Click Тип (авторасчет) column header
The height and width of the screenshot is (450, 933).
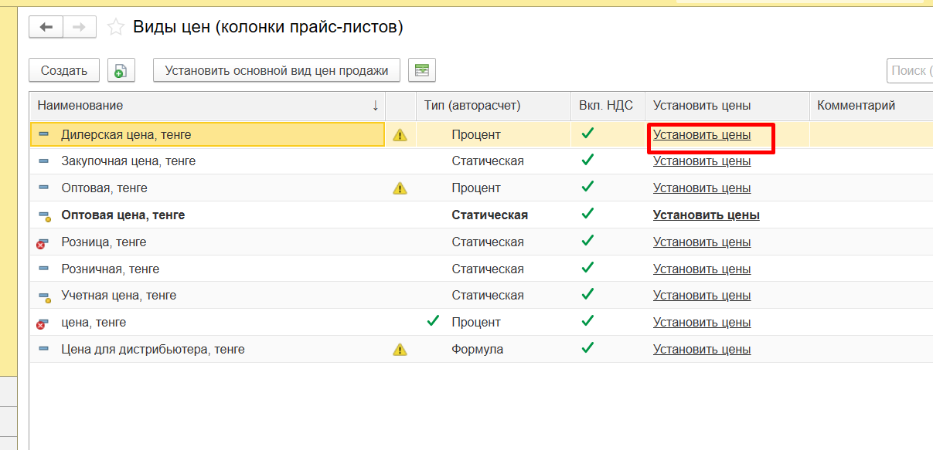tap(472, 106)
